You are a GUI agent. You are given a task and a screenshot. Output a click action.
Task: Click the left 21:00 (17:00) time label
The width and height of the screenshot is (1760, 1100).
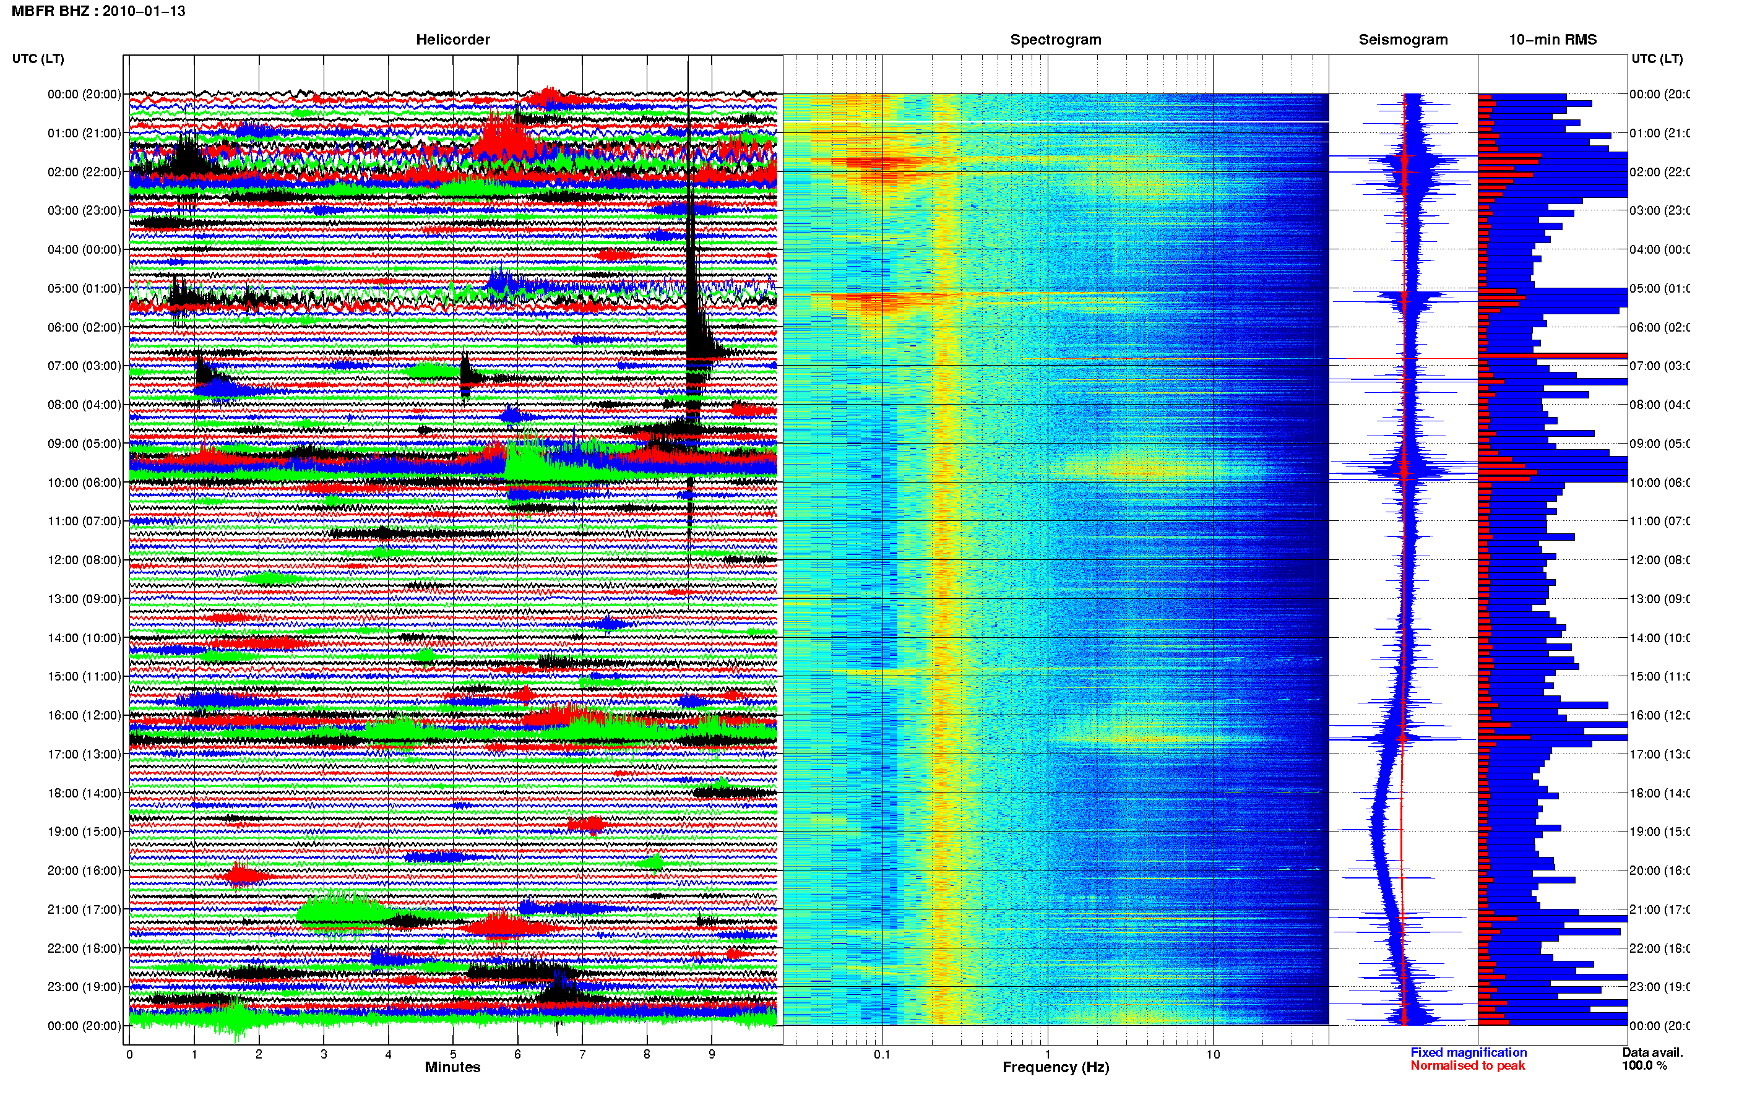coord(84,909)
